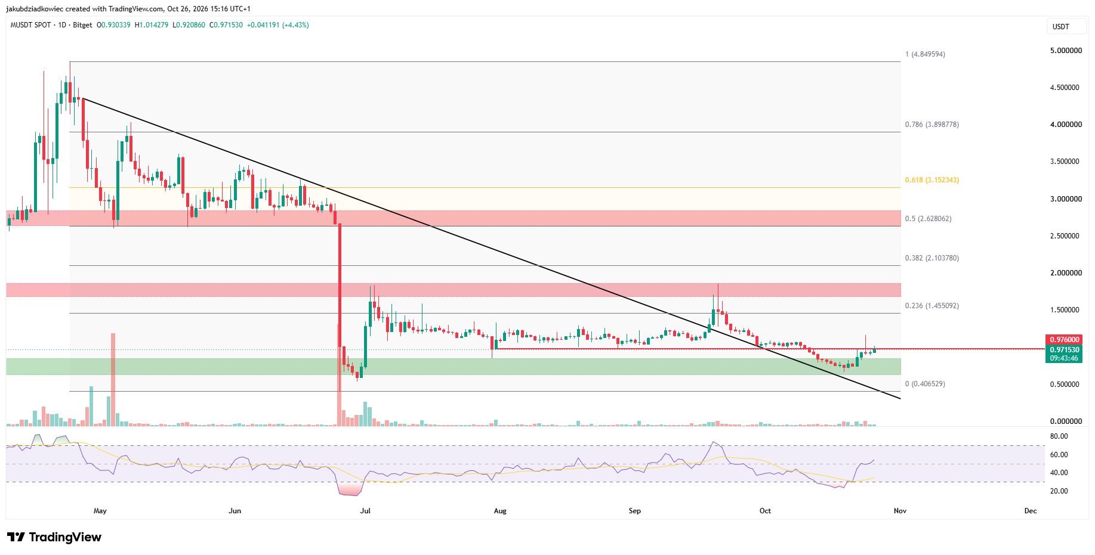This screenshot has width=1095, height=555.
Task: Select the Fib label 1 (4.849594)
Action: click(925, 54)
